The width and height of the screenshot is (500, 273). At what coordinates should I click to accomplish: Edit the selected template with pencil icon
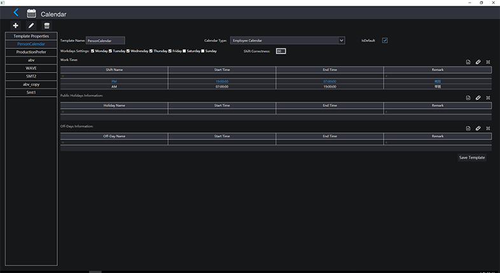pos(31,25)
